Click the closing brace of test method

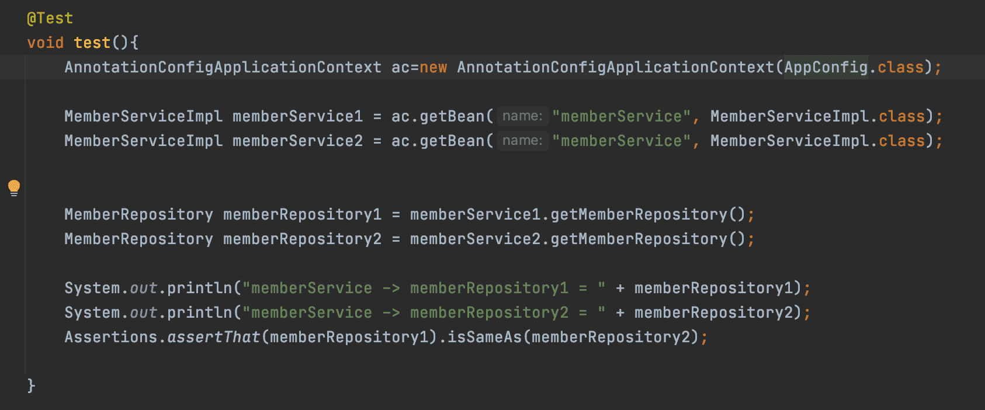[31, 385]
